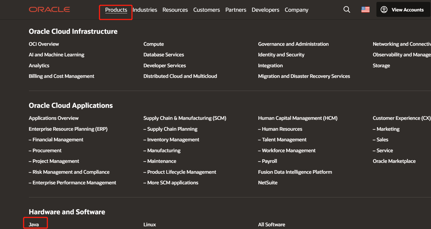Image resolution: width=431 pixels, height=229 pixels.
Task: Open the Customers menu
Action: tap(206, 10)
